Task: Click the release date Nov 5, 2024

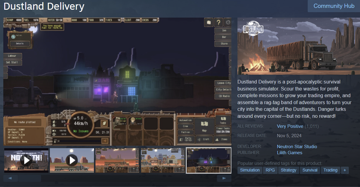Action: 289,136
